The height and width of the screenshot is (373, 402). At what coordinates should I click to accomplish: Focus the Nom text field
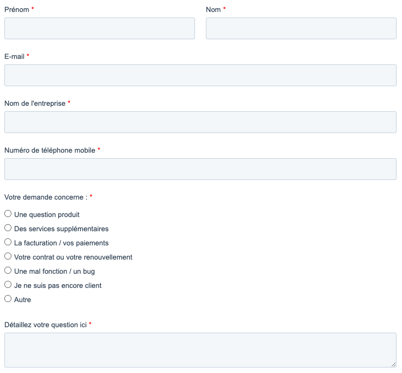pyautogui.click(x=301, y=28)
